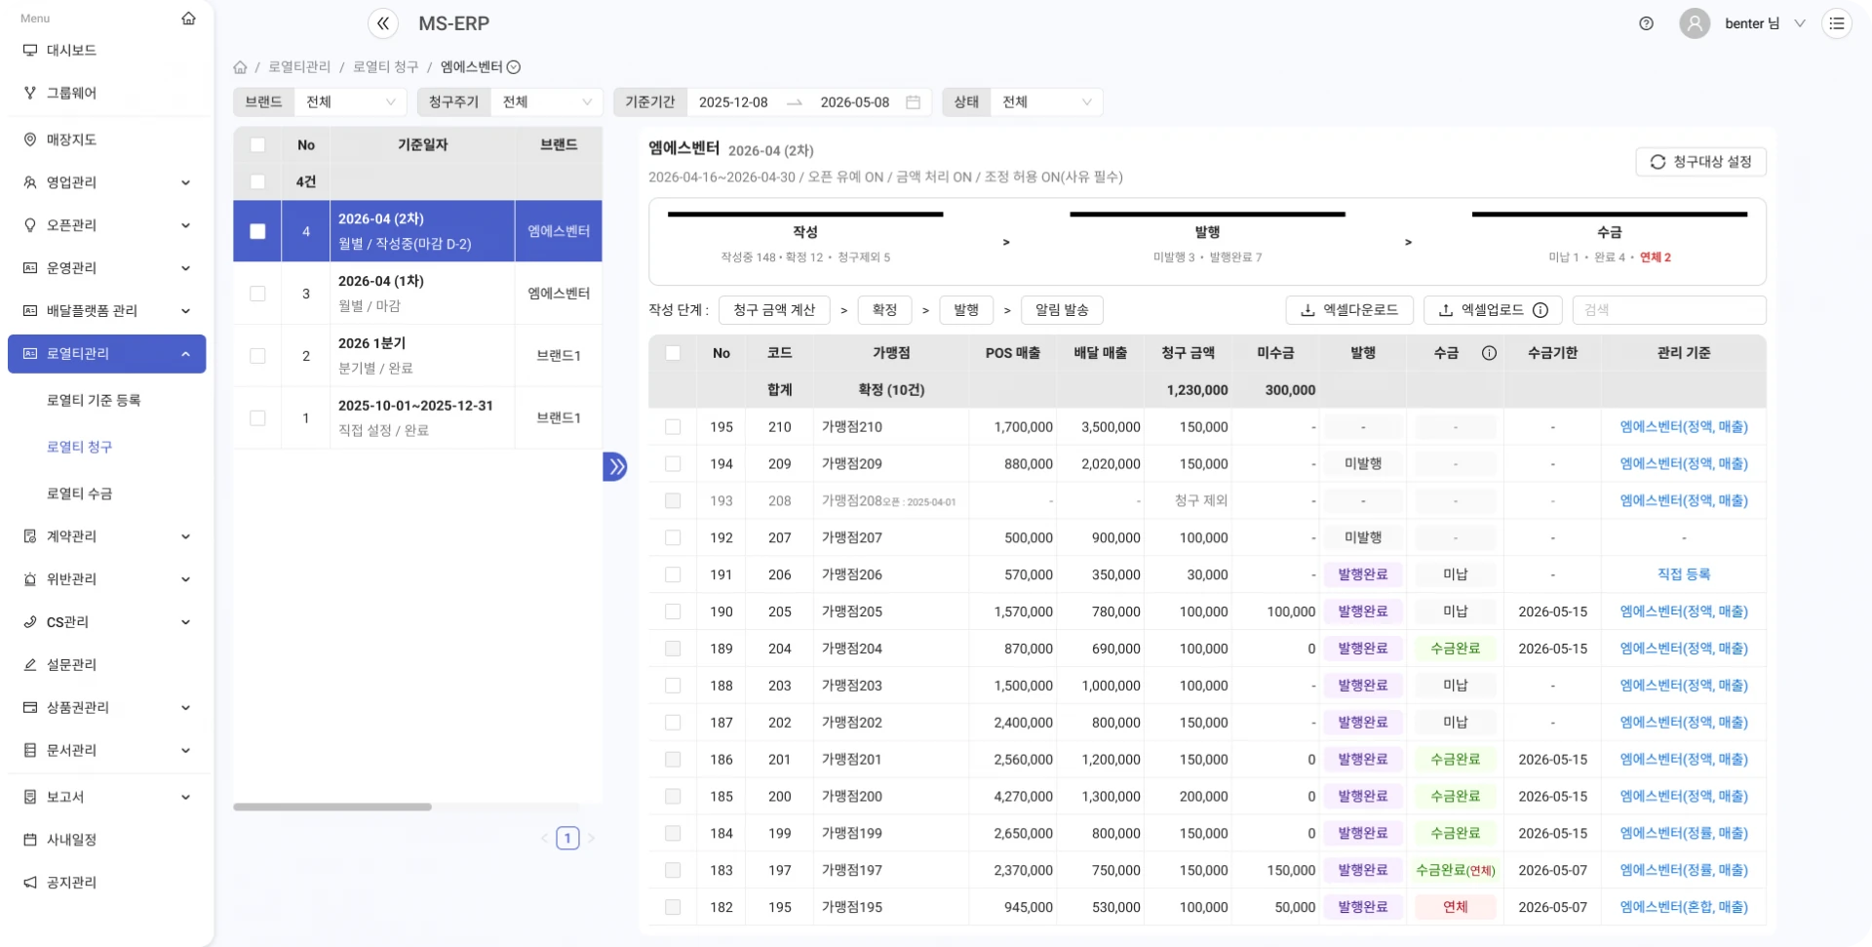Click the info icon beside 엑셀업로드
This screenshot has width=1872, height=947.
(1540, 310)
